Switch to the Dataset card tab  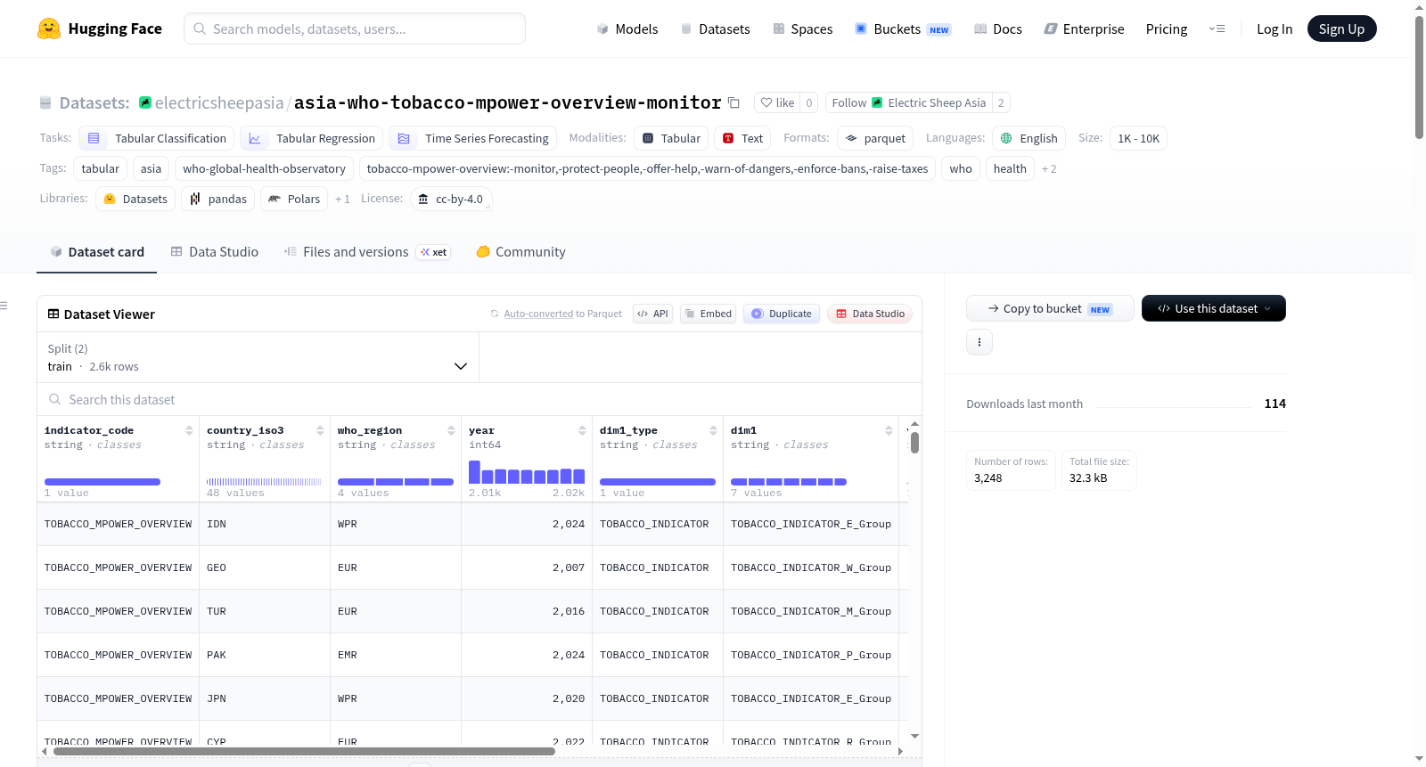97,252
